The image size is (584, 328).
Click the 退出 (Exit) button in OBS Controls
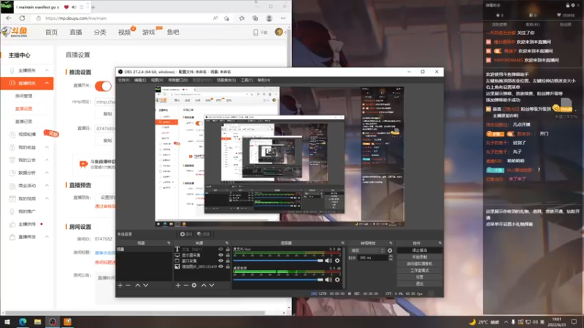(419, 284)
